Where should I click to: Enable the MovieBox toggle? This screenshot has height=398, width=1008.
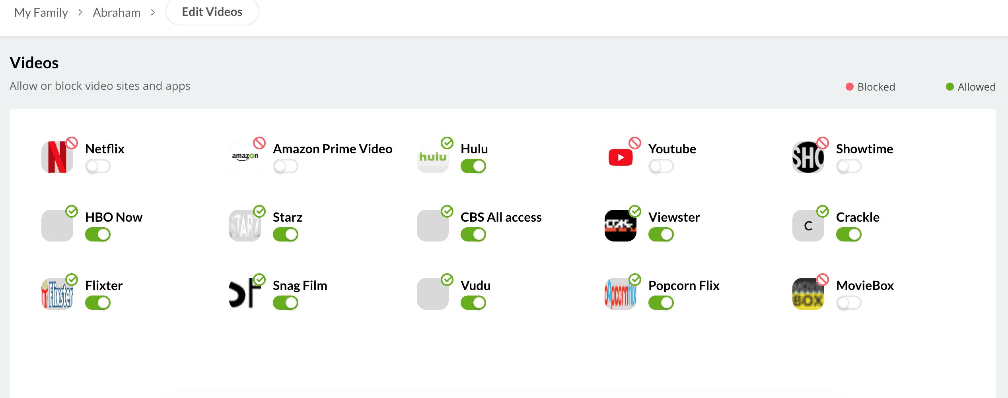coord(848,303)
